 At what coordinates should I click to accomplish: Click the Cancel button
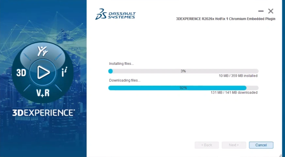(261, 145)
